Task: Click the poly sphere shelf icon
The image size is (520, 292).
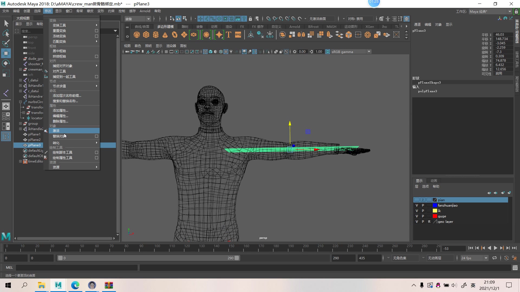Action: click(x=137, y=35)
